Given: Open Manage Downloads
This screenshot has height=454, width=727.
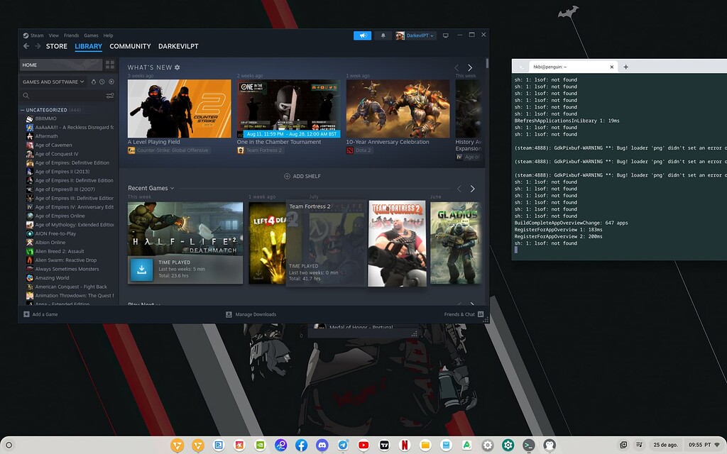Looking at the screenshot, I should tap(251, 314).
